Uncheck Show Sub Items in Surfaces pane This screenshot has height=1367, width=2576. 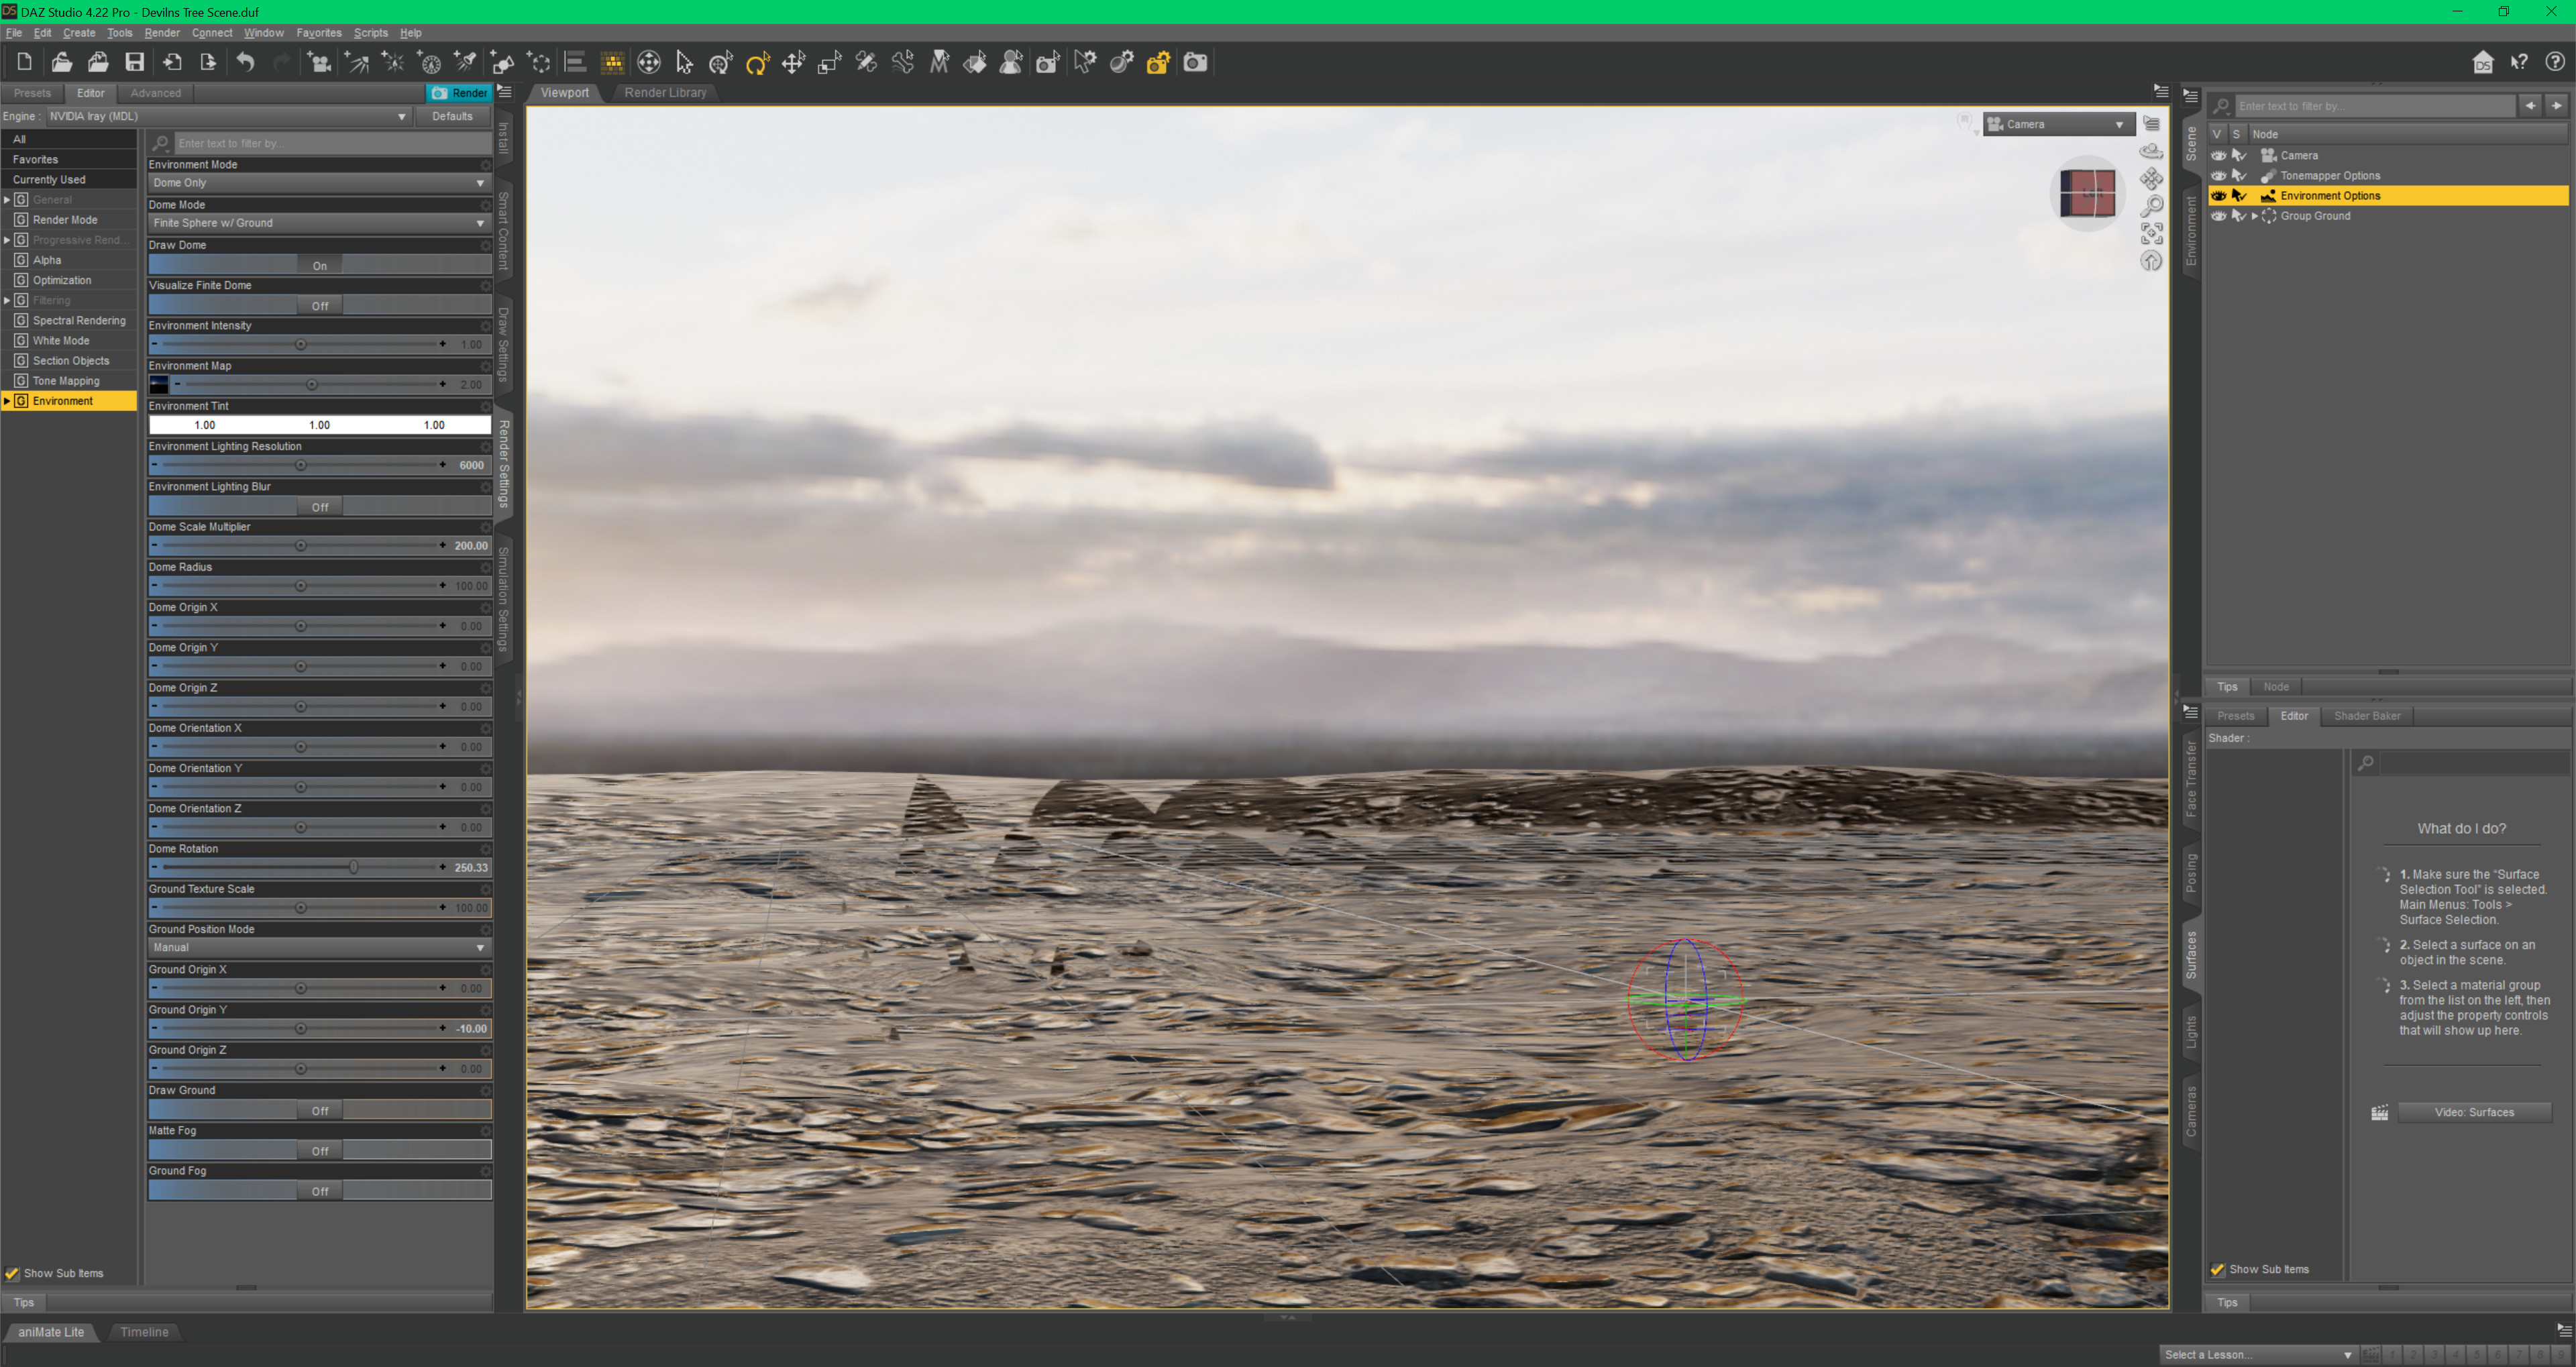[2217, 1269]
